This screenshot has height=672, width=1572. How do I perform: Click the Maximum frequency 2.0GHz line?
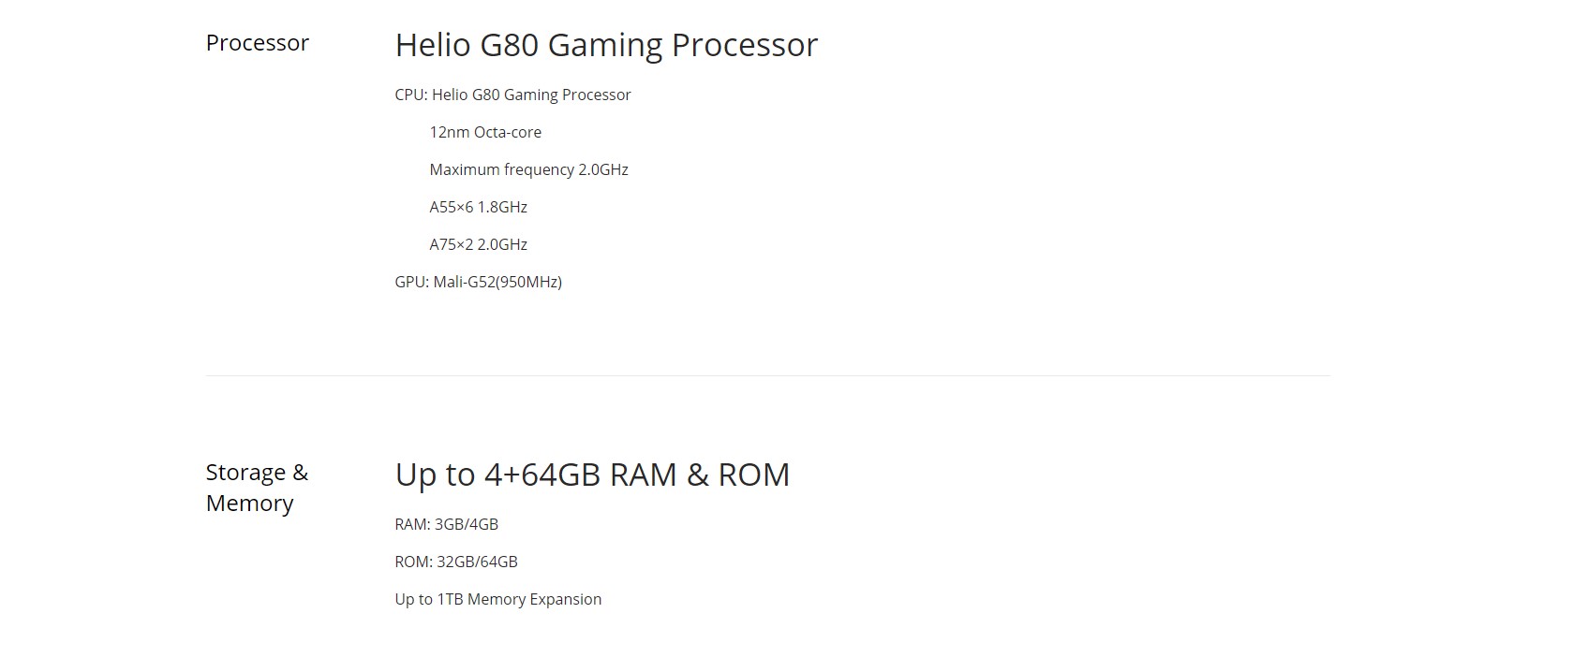pos(528,169)
